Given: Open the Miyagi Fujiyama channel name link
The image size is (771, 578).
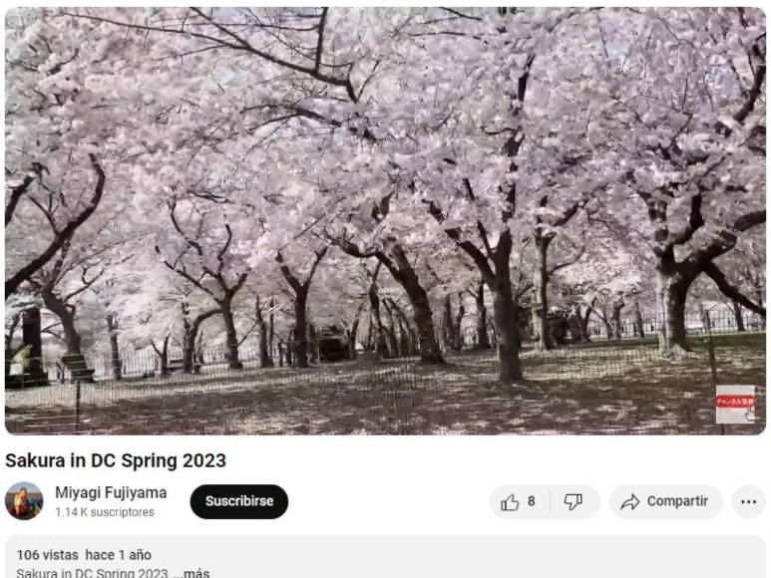Looking at the screenshot, I should pyautogui.click(x=111, y=492).
